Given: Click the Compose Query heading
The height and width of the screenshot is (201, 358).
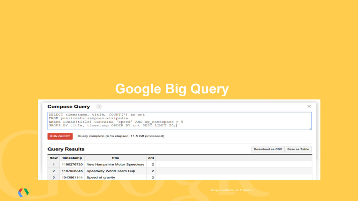Looking at the screenshot, I should point(69,107).
